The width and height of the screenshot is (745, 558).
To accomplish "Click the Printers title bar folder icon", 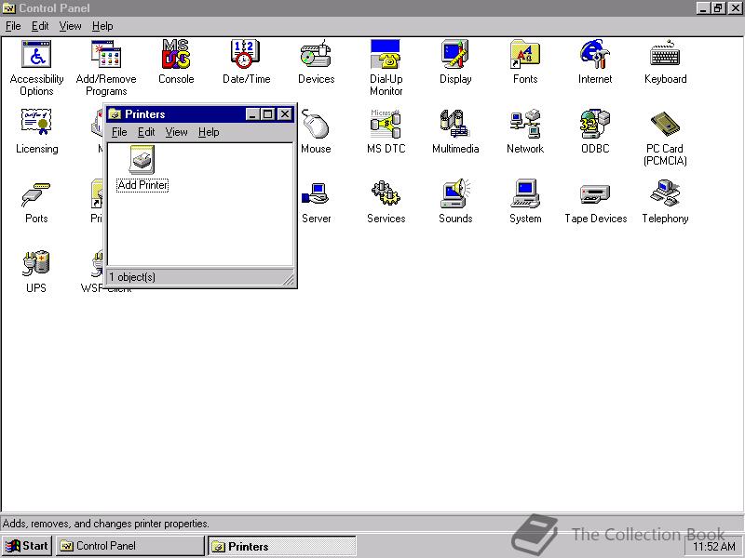I will click(x=115, y=113).
